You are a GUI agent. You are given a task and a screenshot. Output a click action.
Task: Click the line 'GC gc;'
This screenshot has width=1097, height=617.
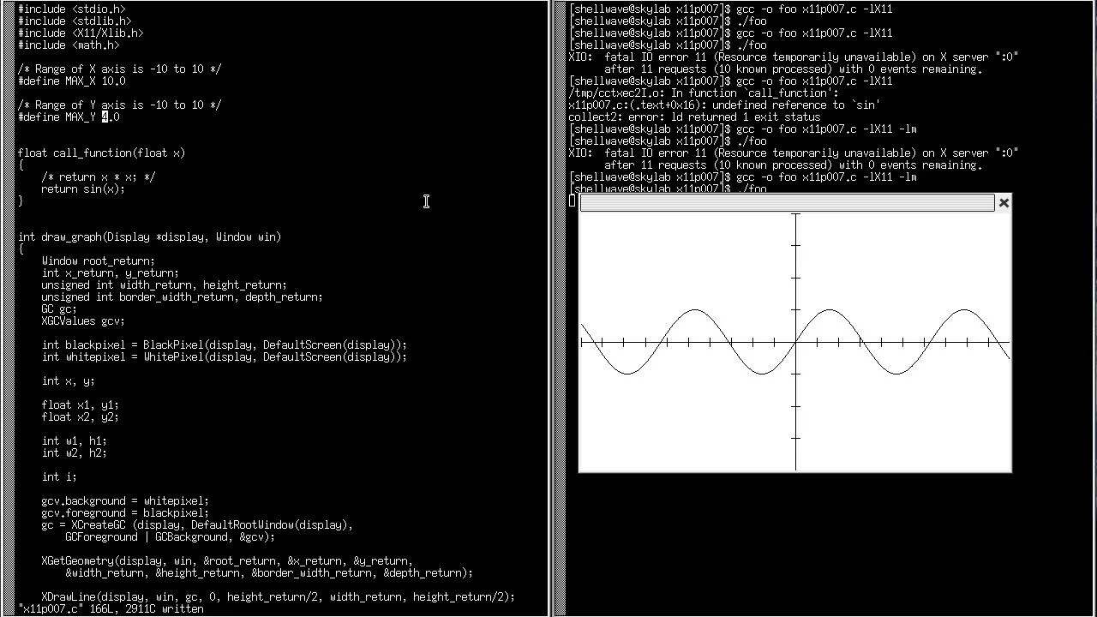click(x=59, y=309)
